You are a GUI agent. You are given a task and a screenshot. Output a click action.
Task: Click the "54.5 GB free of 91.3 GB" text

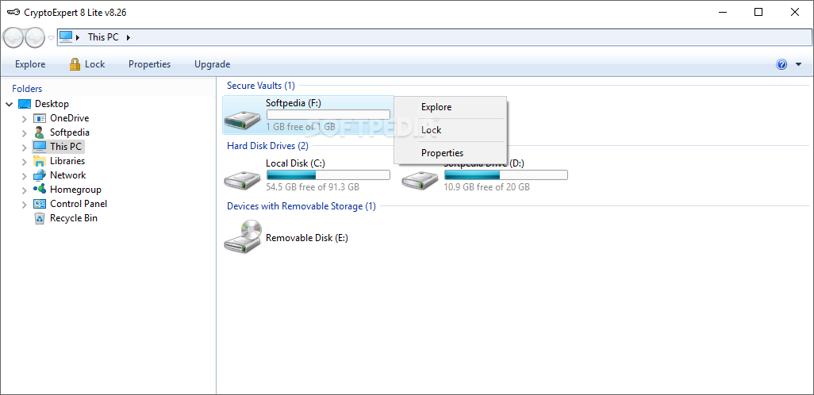313,187
